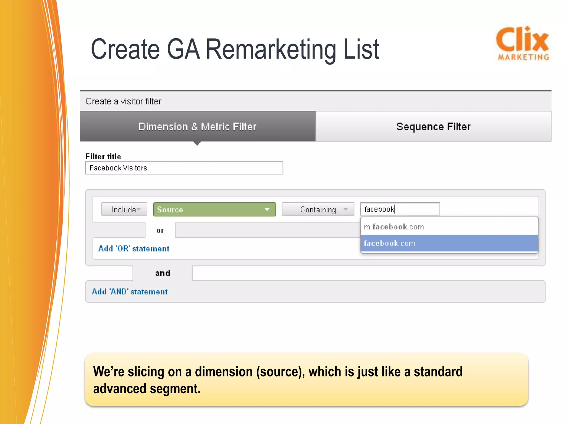566x424 pixels.
Task: Select the Dimension & Metric Filter tab
Action: tap(198, 126)
